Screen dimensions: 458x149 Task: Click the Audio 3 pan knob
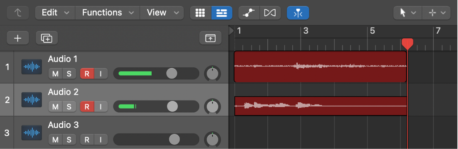point(213,139)
